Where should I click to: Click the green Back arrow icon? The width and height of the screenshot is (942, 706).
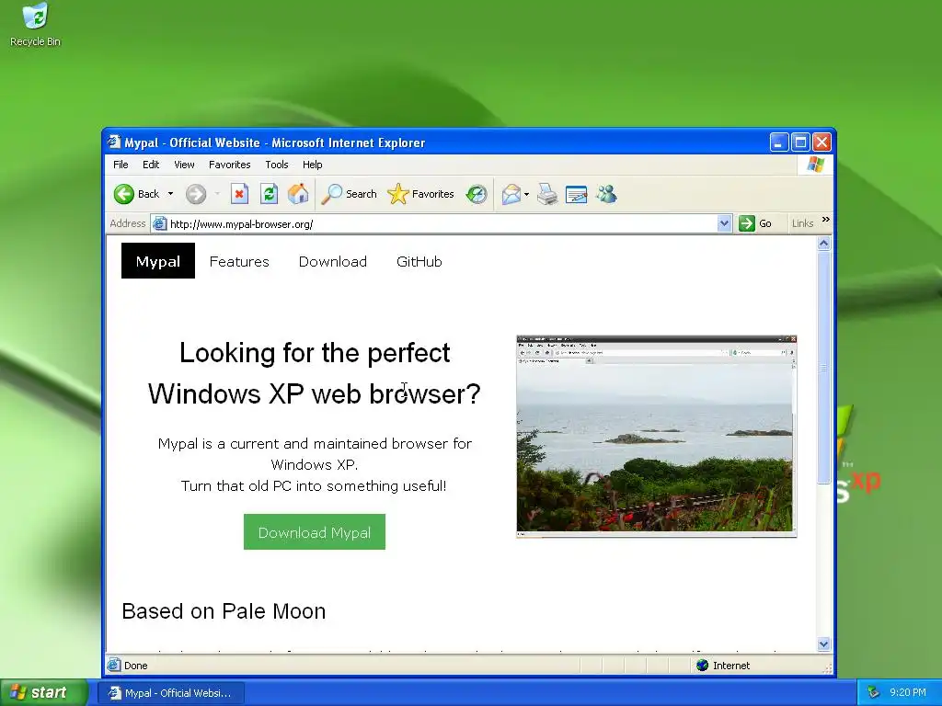124,194
